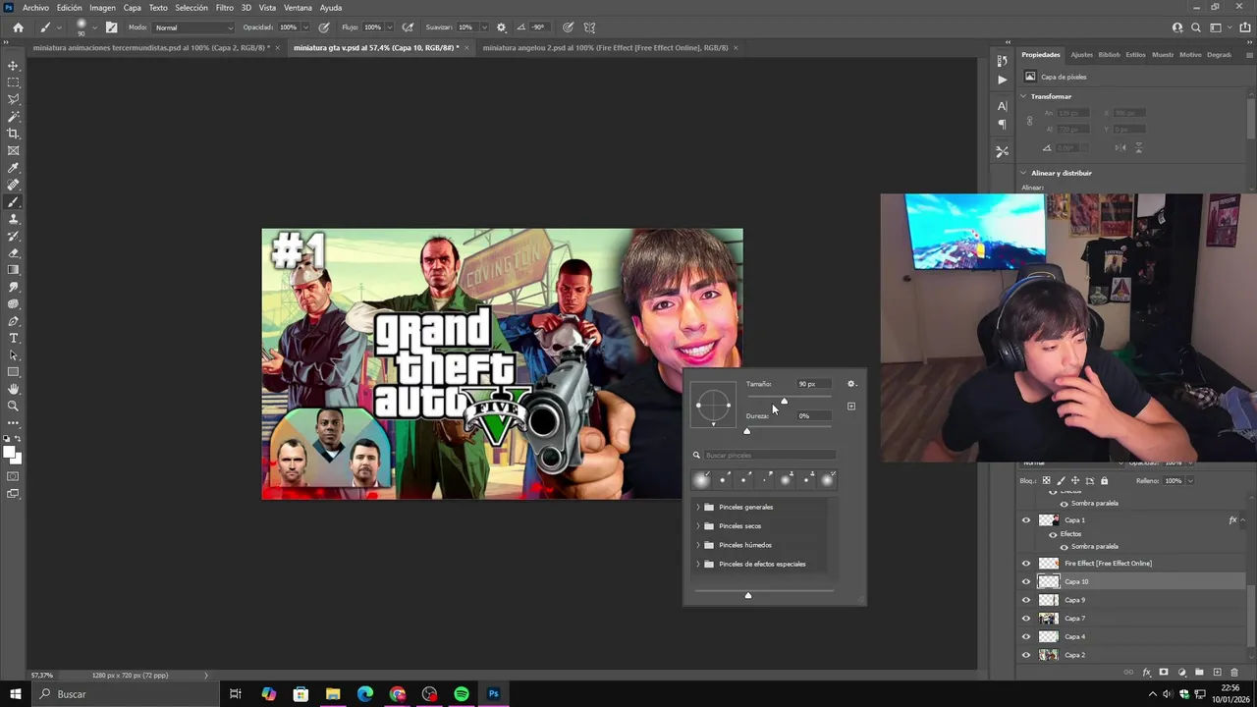The height and width of the screenshot is (707, 1257).
Task: Hide the Capa 9 layer
Action: click(1026, 600)
